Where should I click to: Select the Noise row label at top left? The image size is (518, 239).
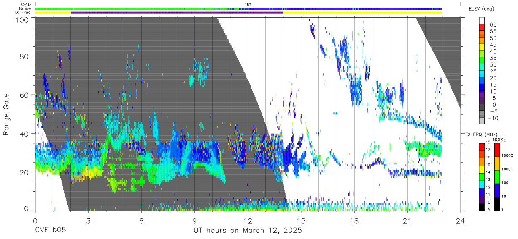pyautogui.click(x=25, y=8)
